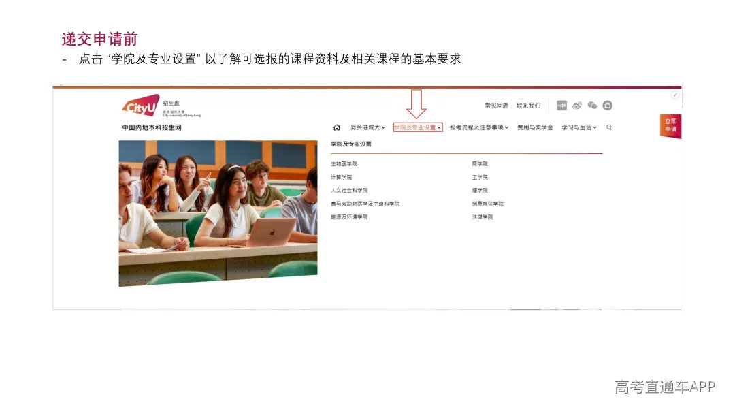The height and width of the screenshot is (414, 735).
Task: Expand the 有关港城大 dropdown menu
Action: 368,127
